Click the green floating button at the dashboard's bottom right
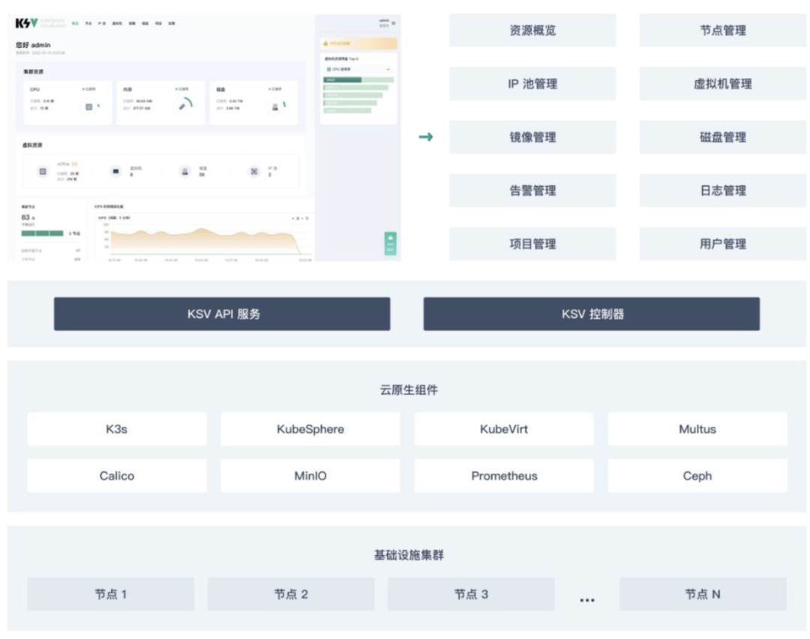The image size is (810, 639). click(390, 243)
